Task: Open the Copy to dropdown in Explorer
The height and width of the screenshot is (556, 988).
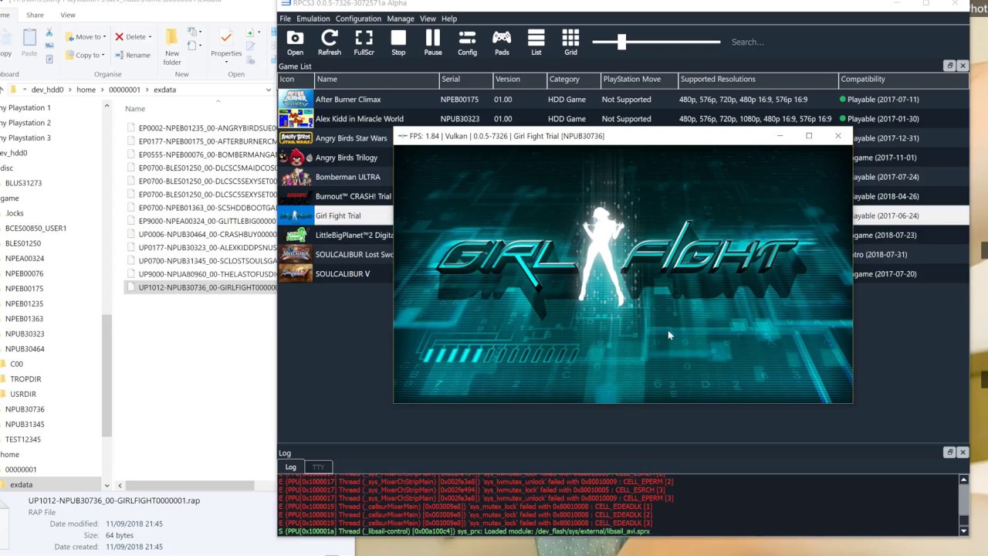Action: click(86, 55)
